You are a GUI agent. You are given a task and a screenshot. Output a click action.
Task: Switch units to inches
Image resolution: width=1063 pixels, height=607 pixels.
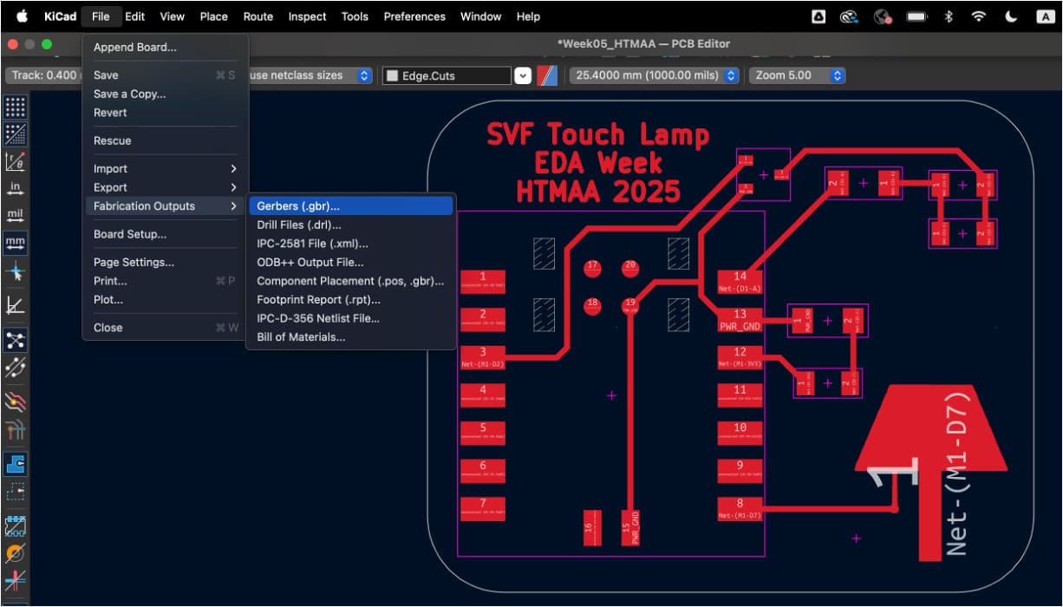point(16,188)
